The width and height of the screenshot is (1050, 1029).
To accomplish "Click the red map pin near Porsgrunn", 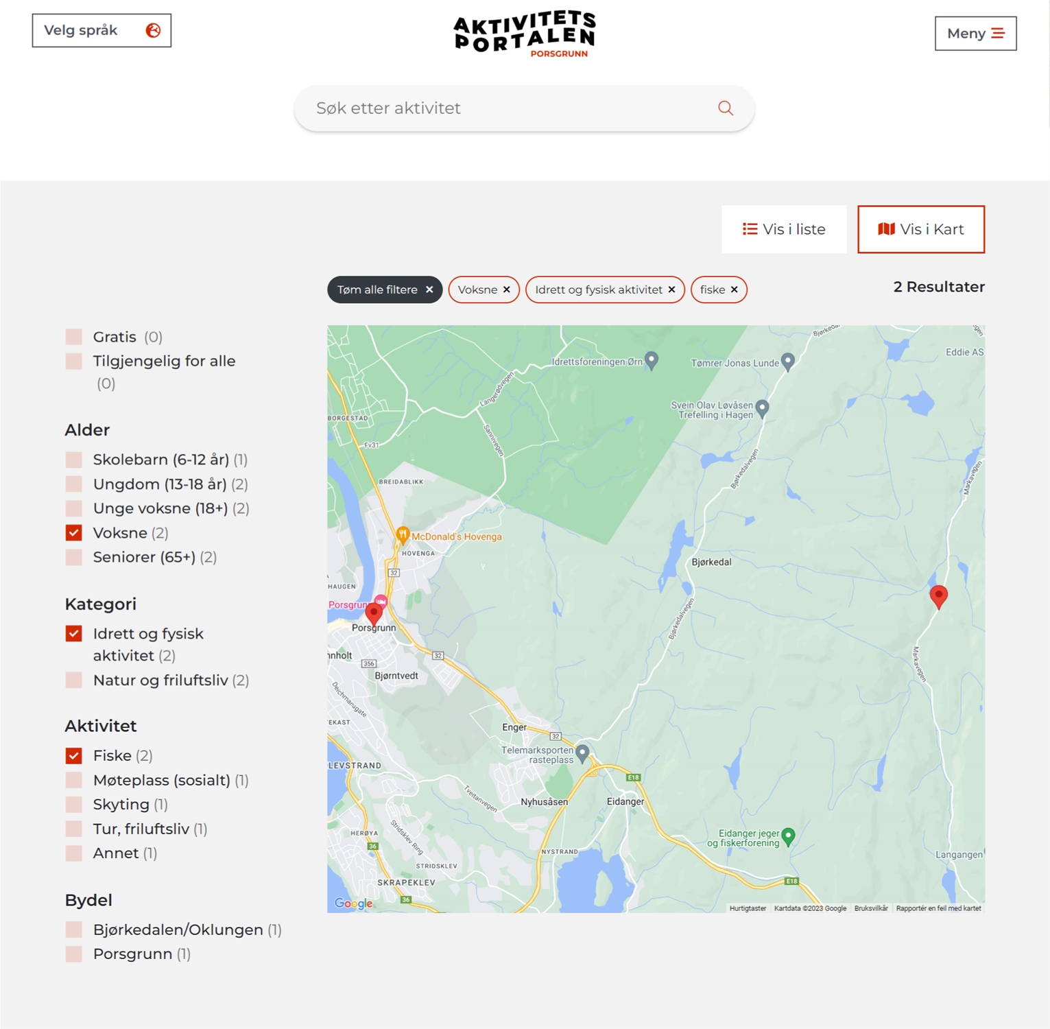I will pos(374,613).
